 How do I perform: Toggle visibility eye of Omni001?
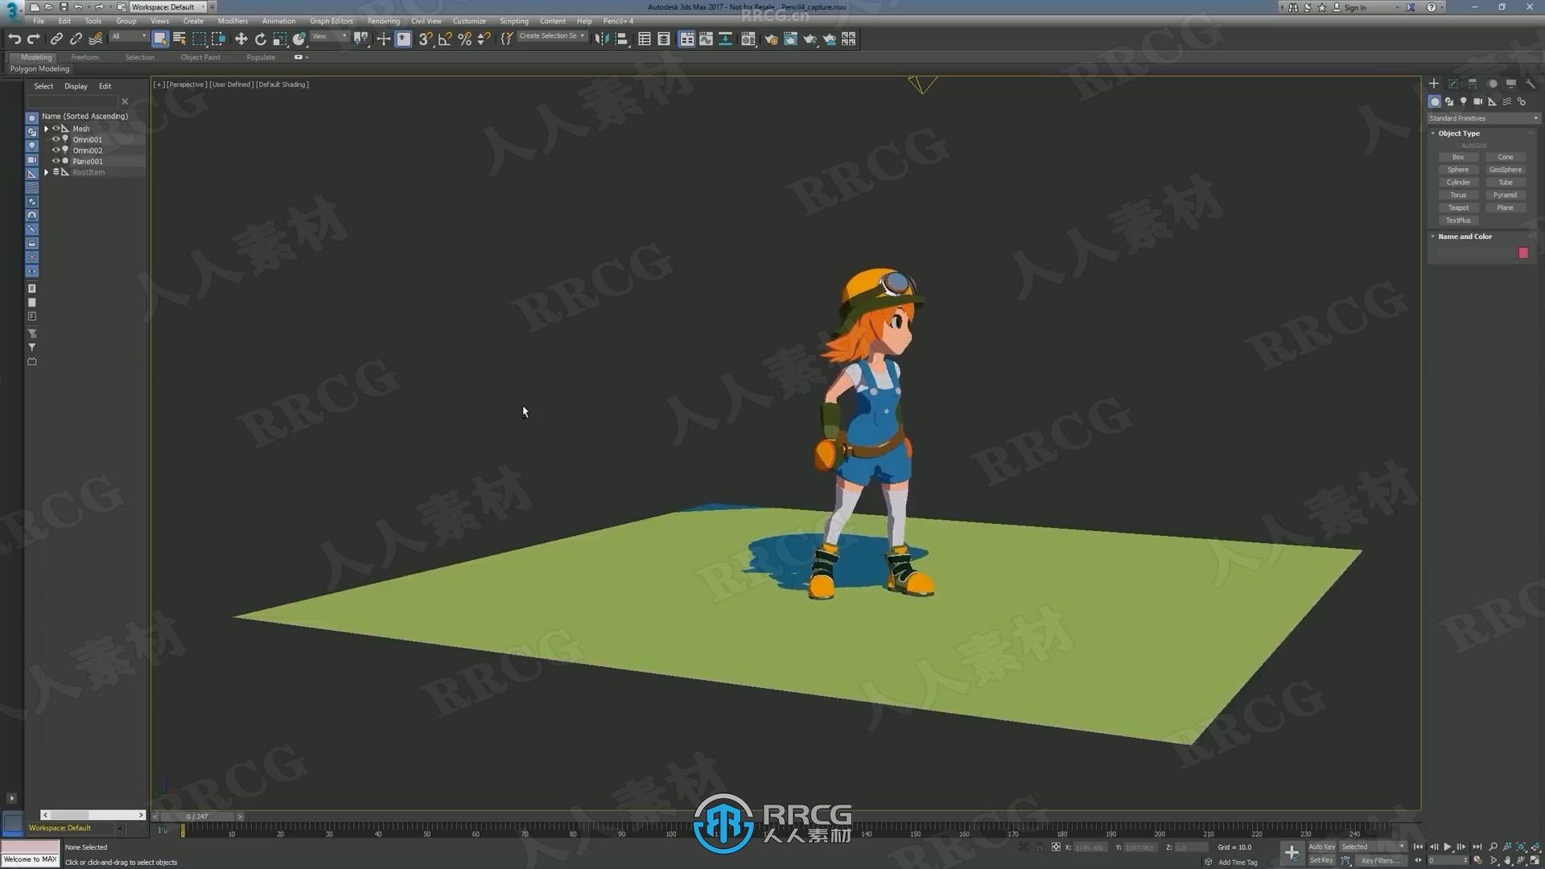click(56, 139)
